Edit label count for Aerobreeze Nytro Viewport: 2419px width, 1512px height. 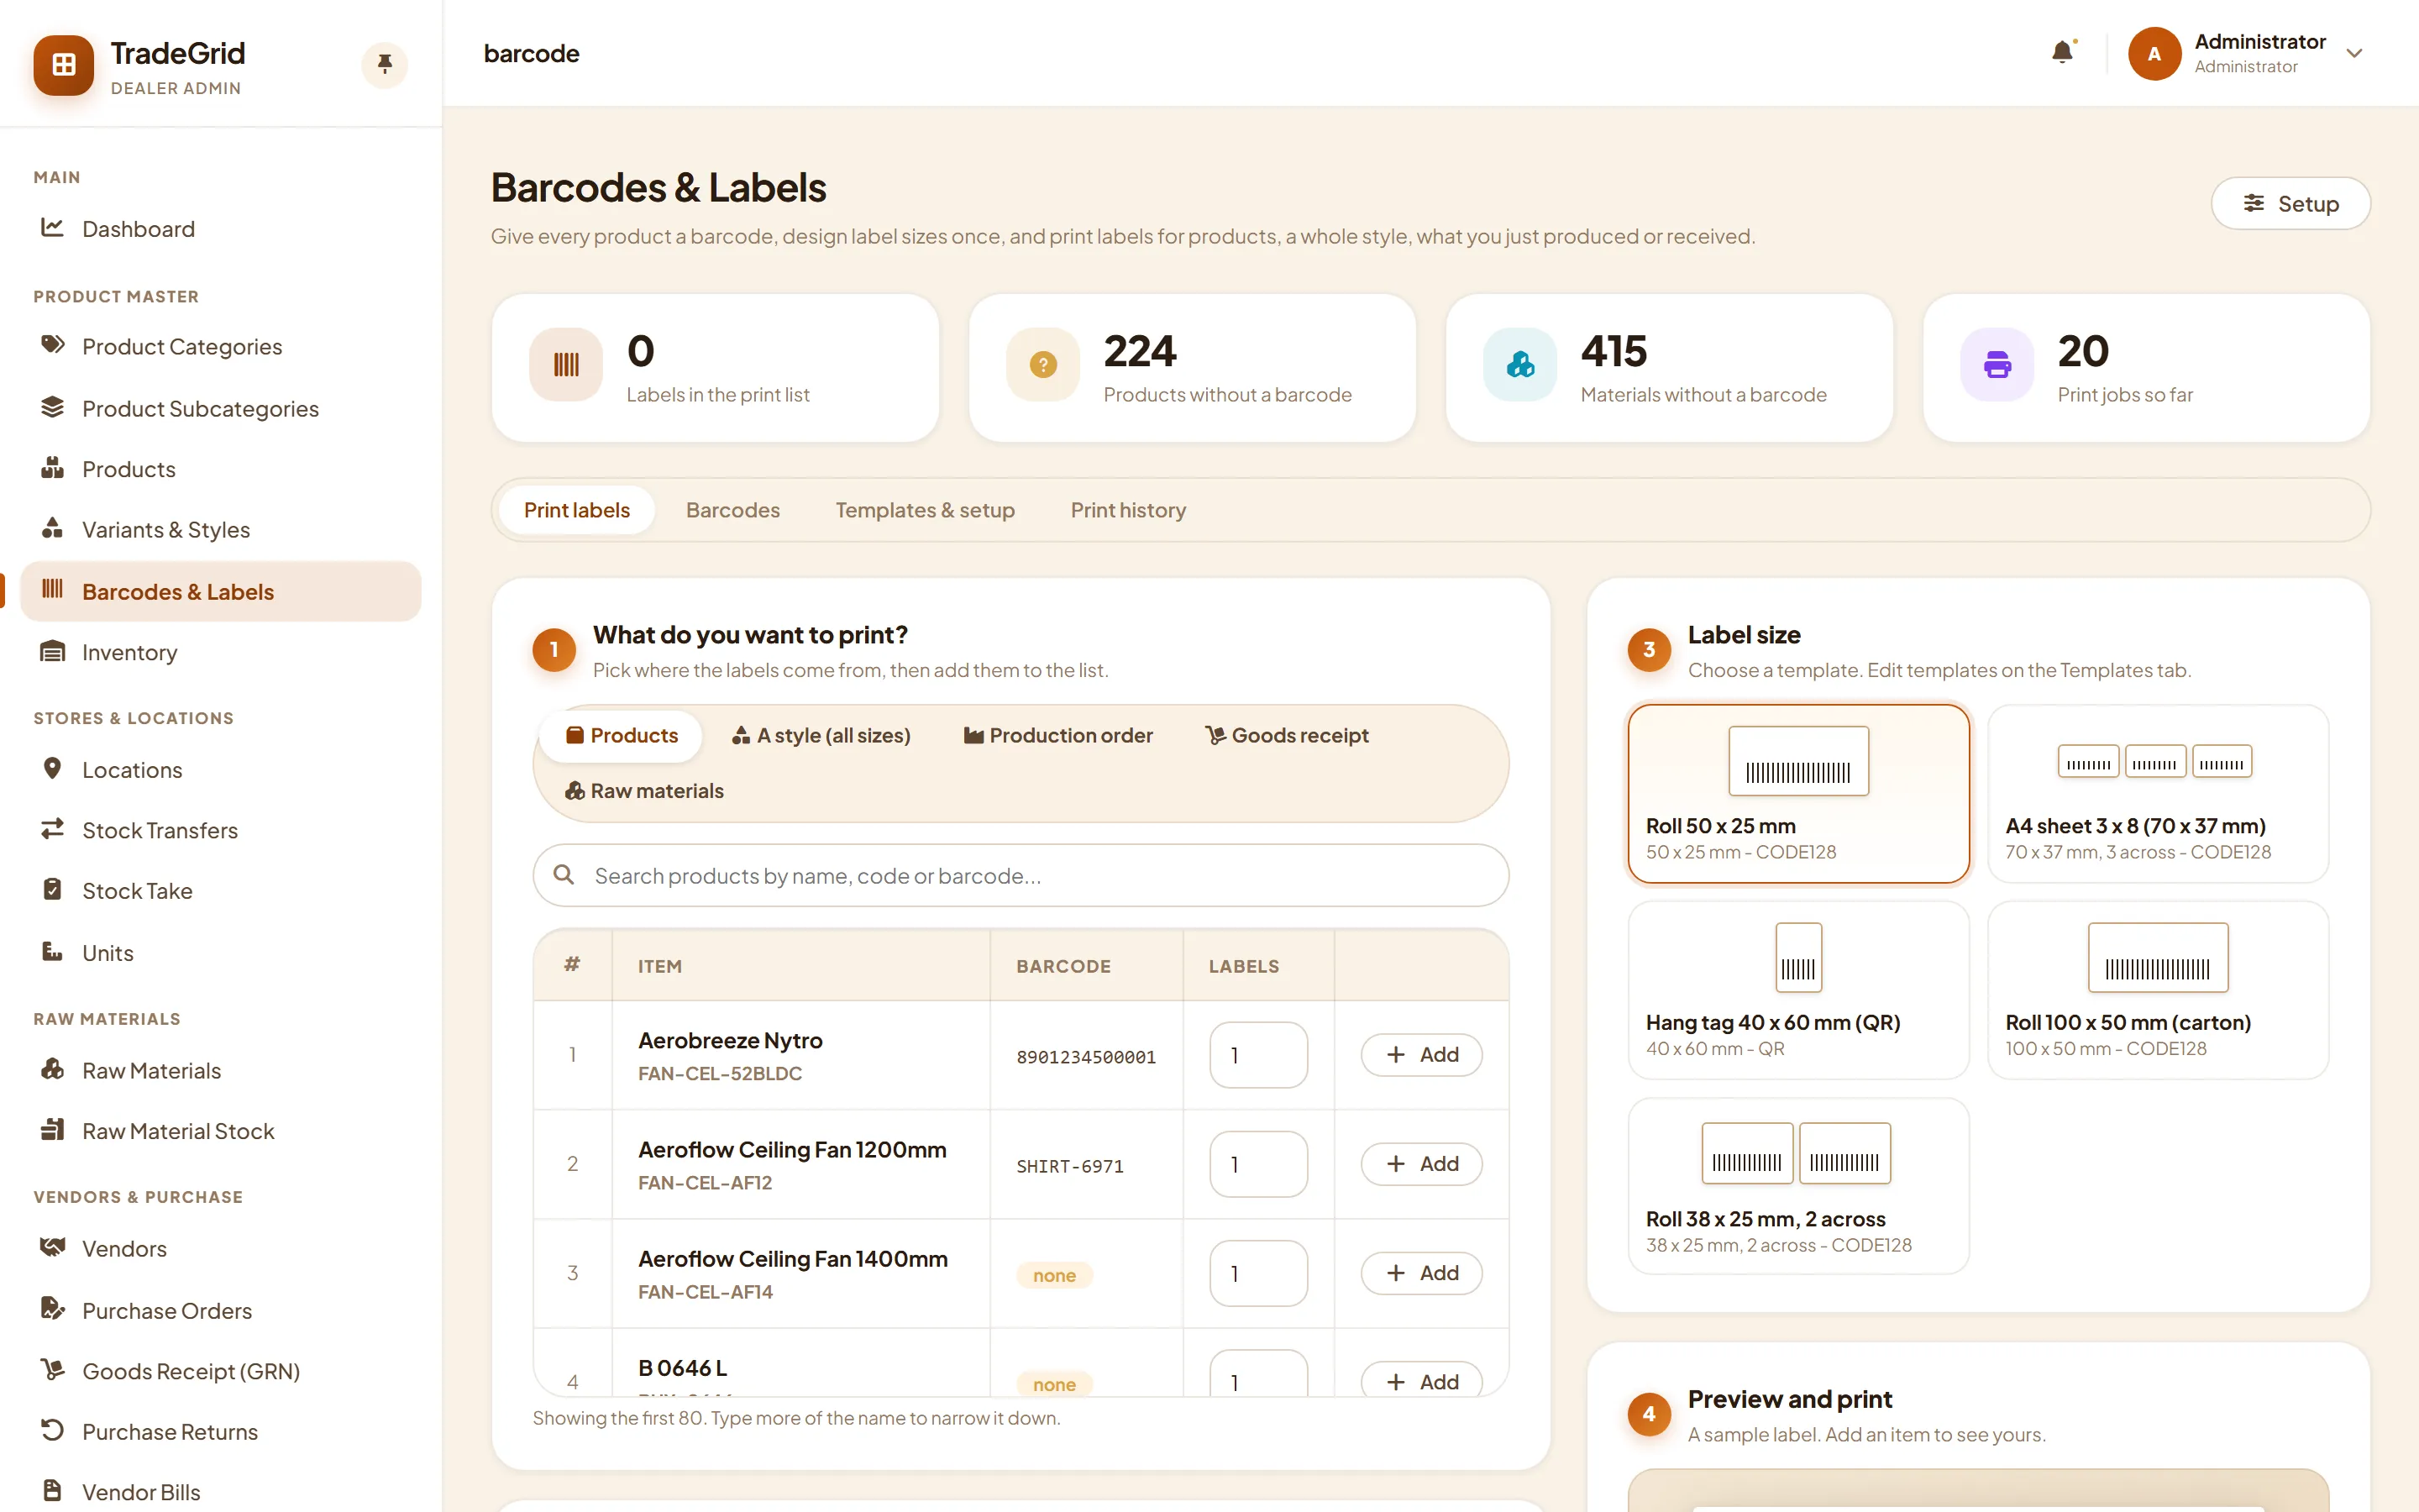pyautogui.click(x=1258, y=1055)
